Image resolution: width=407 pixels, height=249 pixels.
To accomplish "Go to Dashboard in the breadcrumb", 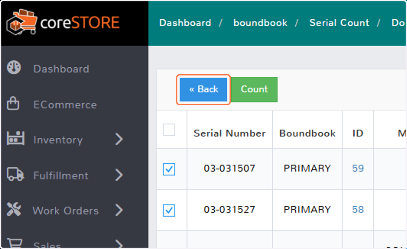I will point(185,23).
